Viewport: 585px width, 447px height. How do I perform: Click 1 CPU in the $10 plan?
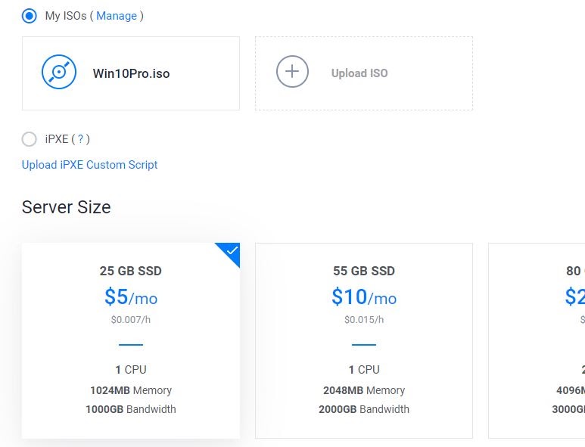(364, 369)
